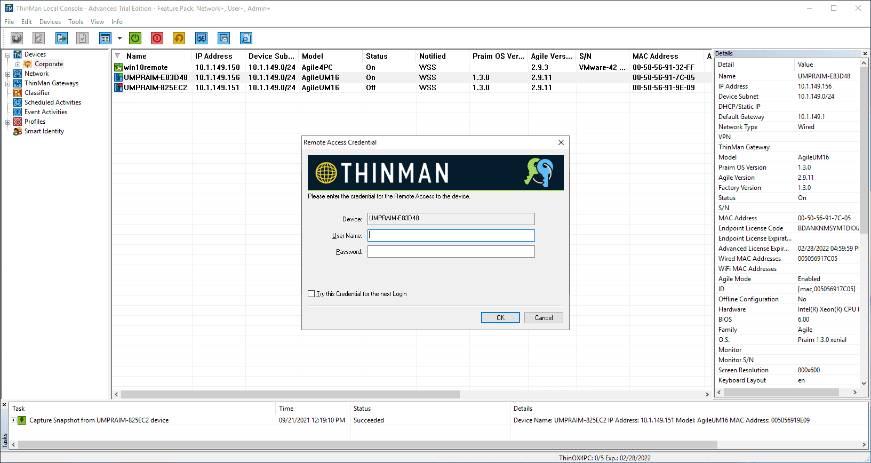Click the UMPRAIM-825EC2 device row icon
This screenshot has width=871, height=463.
pos(118,87)
